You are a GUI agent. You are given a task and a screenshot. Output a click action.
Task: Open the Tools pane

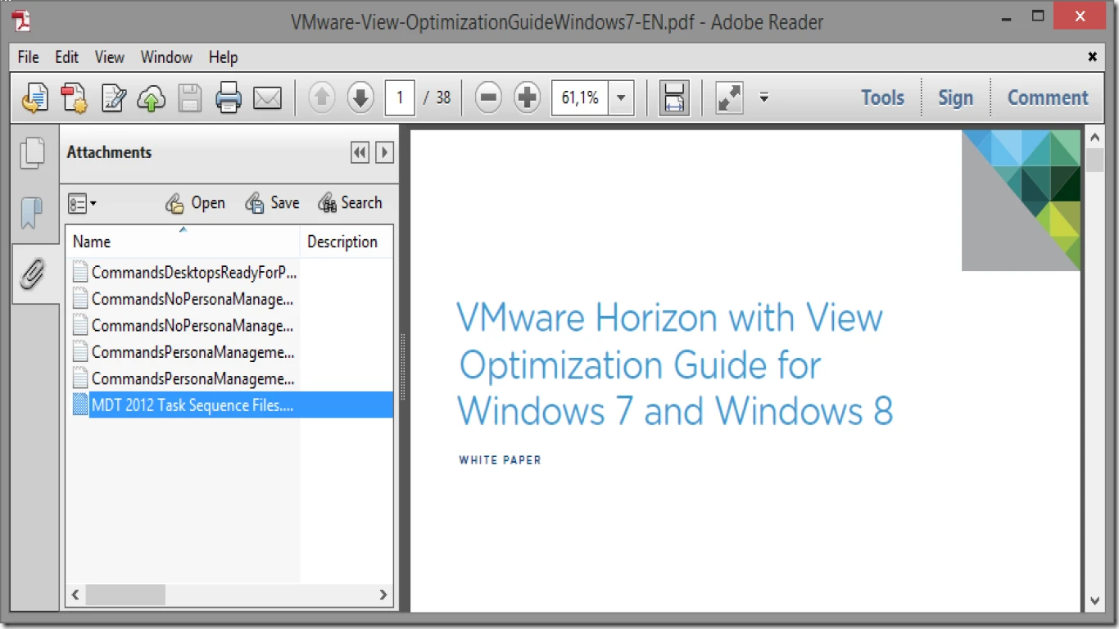click(882, 97)
